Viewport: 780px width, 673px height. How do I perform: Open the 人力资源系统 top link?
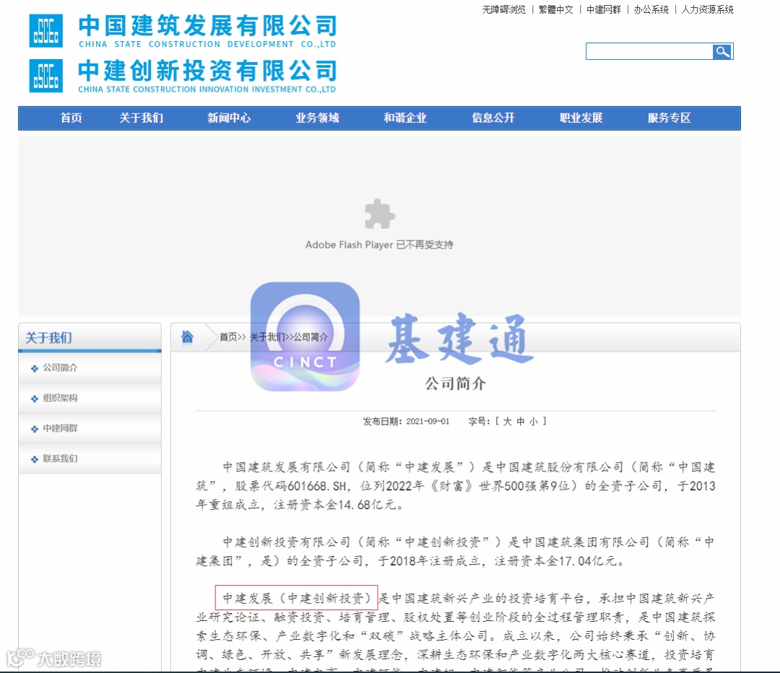(x=707, y=9)
